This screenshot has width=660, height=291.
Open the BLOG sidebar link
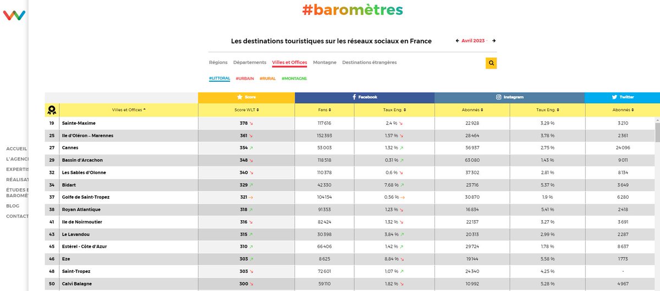[x=13, y=206]
